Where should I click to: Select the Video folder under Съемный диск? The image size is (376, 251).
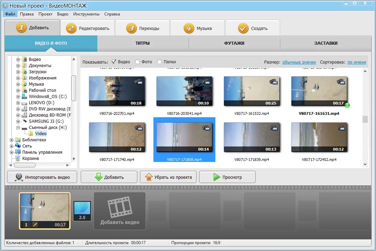click(41, 133)
